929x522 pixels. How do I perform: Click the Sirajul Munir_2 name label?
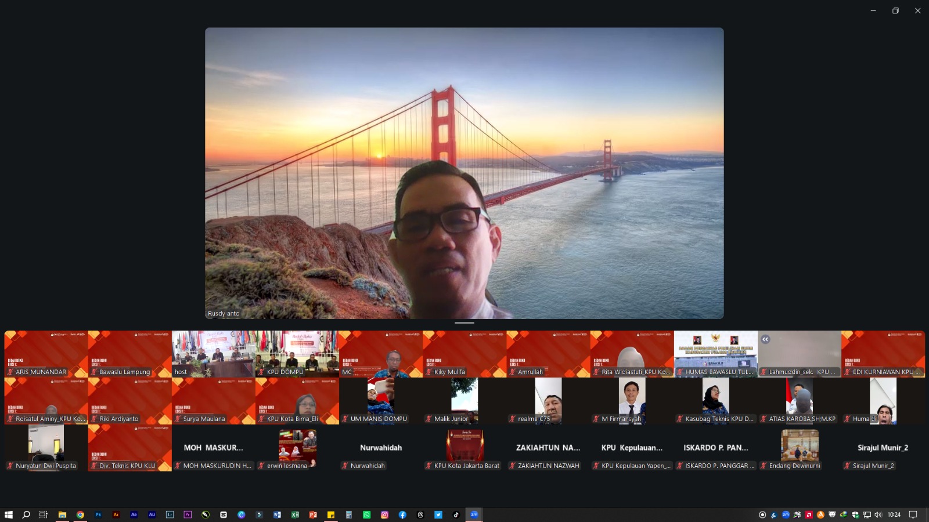(x=873, y=466)
